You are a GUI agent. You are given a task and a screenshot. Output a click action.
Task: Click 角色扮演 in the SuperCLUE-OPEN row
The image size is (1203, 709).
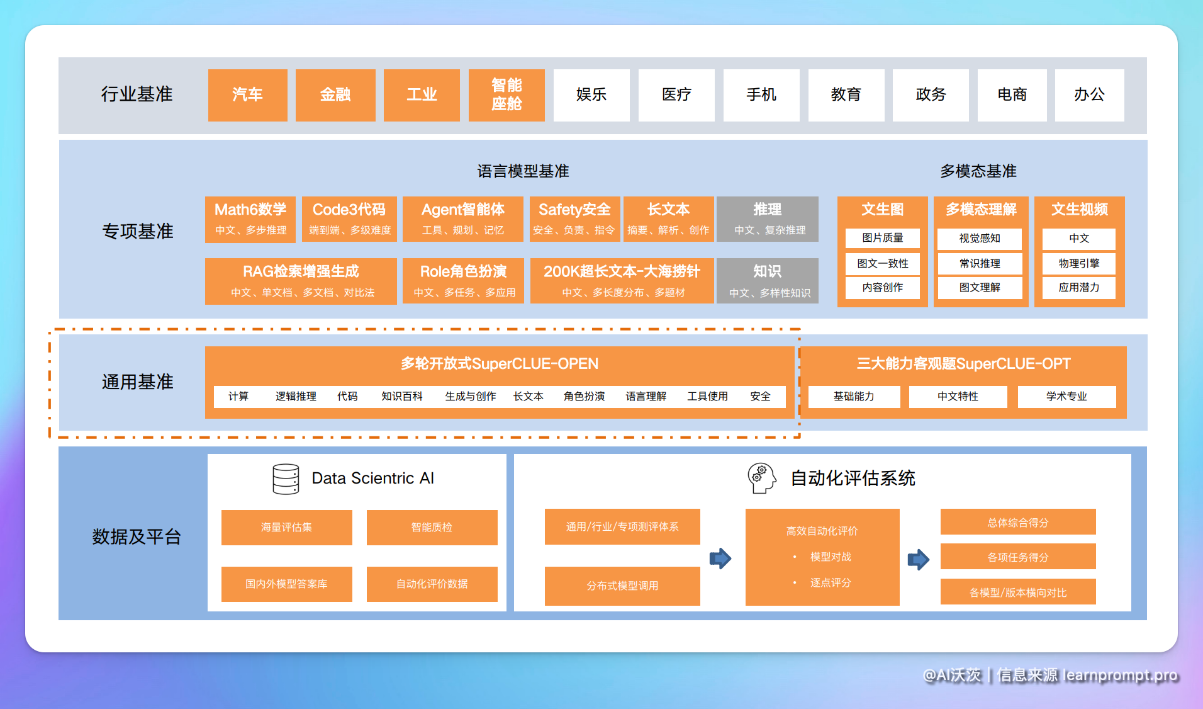(585, 397)
